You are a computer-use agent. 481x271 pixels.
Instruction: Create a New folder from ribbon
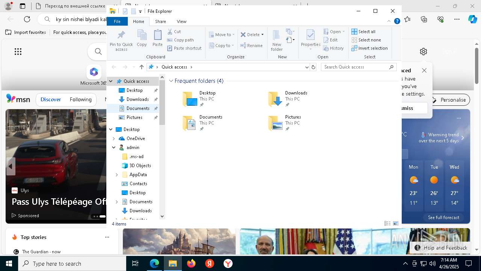tap(277, 41)
